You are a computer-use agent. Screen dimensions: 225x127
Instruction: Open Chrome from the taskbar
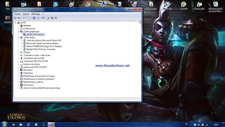(x=13, y=125)
